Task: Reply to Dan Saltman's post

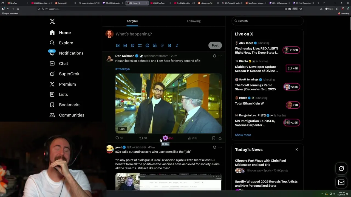Action: click(x=119, y=138)
